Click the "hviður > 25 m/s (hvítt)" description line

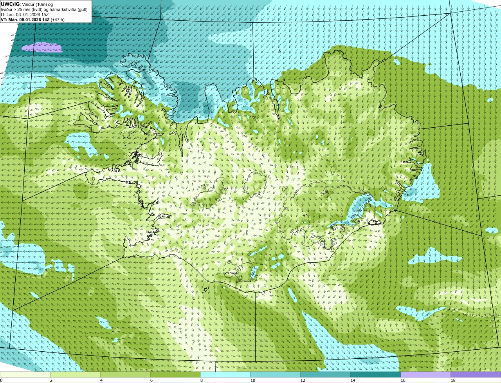(44, 9)
